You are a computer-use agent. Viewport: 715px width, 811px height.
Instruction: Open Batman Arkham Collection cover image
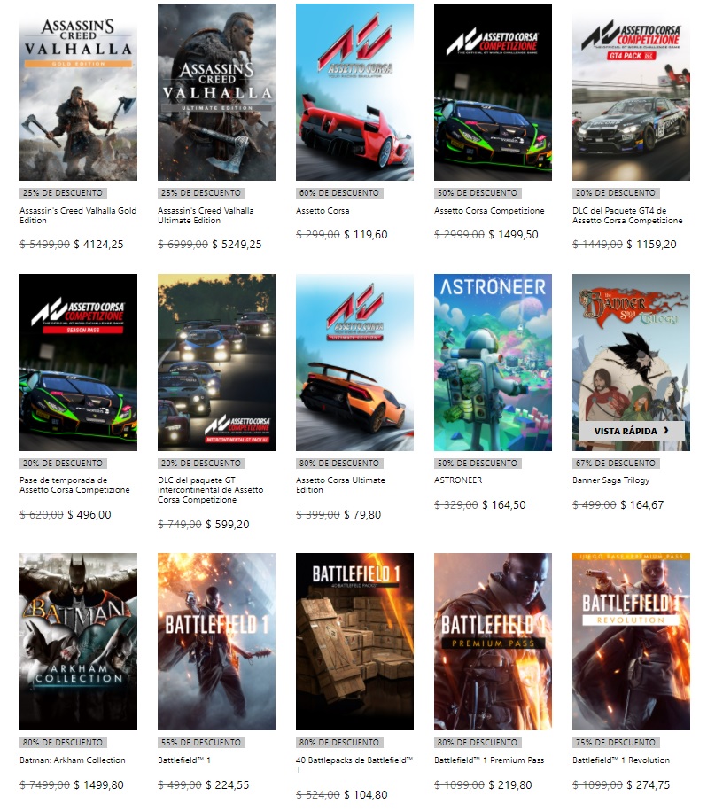78,642
